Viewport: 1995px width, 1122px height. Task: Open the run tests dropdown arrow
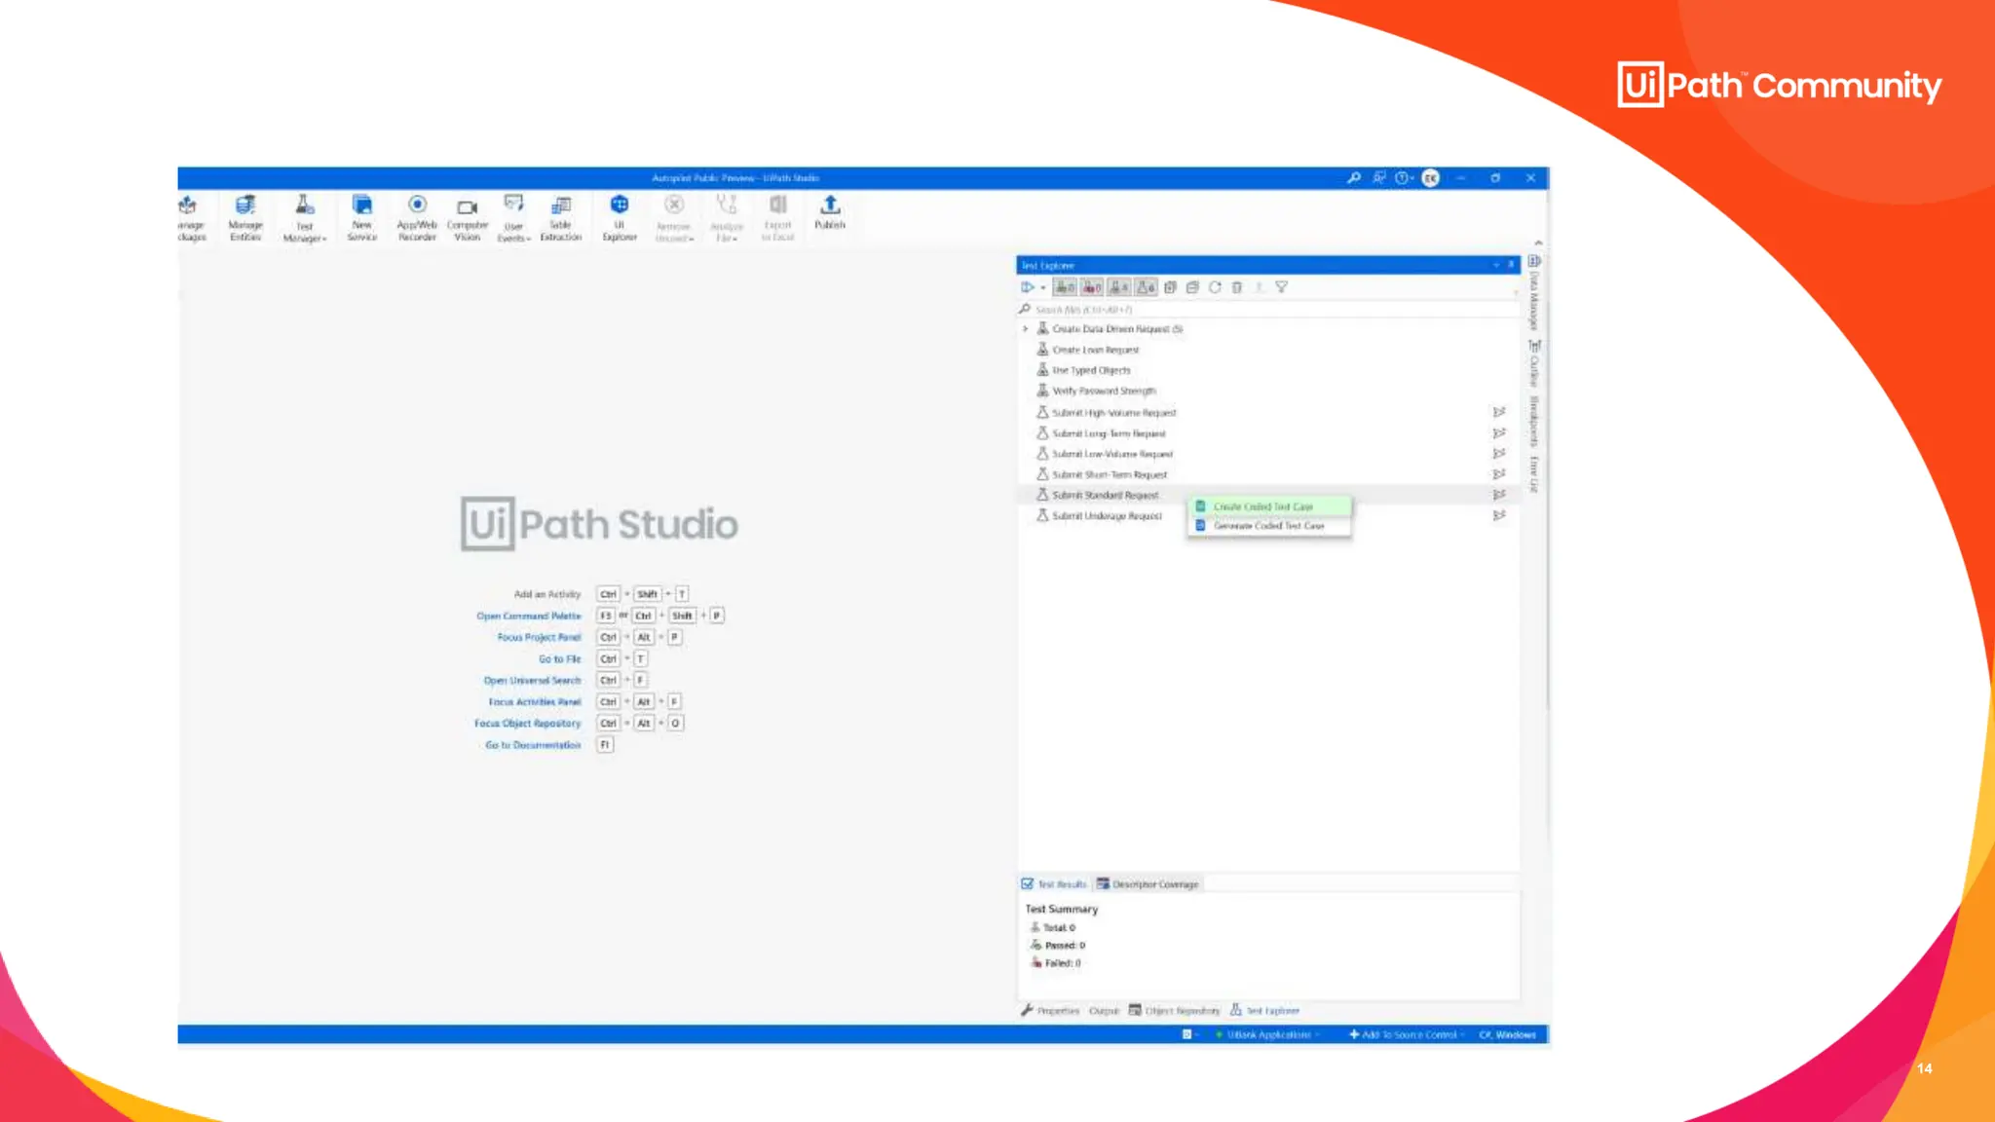(x=1043, y=288)
